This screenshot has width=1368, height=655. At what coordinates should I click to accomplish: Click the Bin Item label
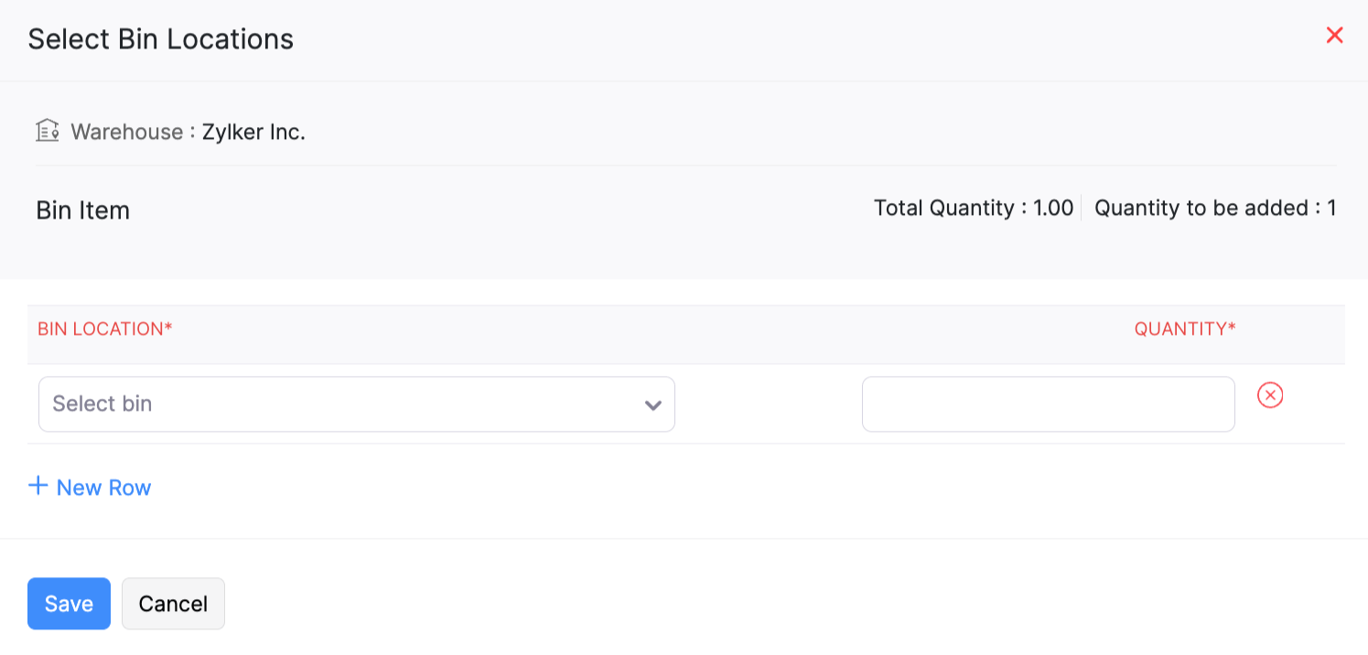tap(82, 210)
